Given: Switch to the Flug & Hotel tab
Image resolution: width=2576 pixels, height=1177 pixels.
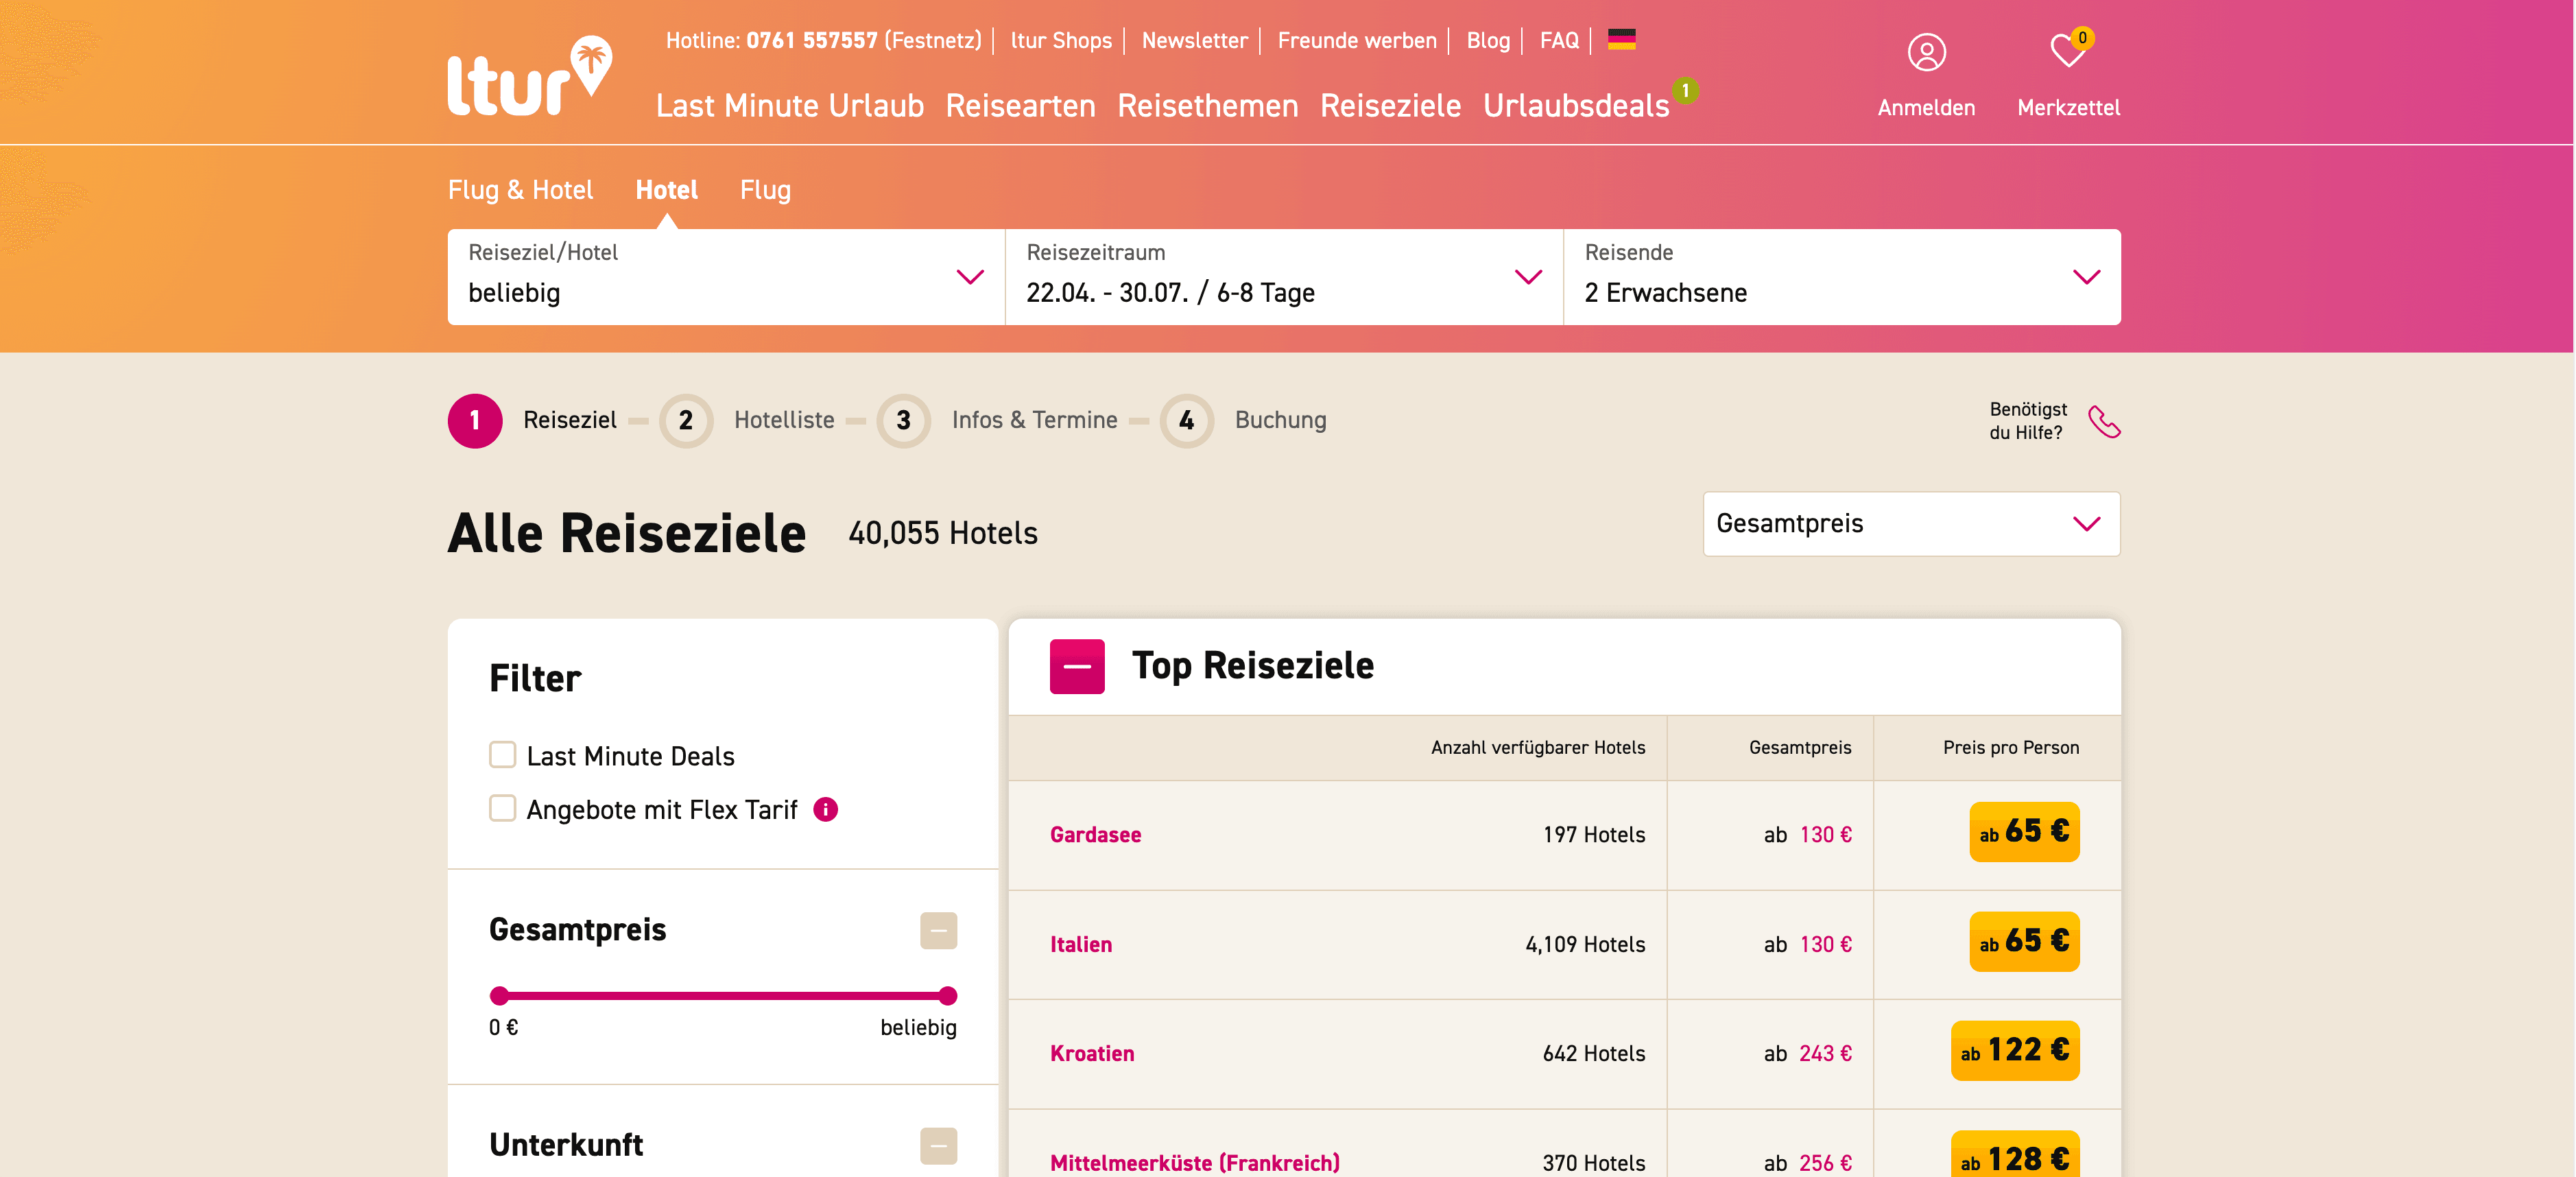Looking at the screenshot, I should click(x=520, y=190).
